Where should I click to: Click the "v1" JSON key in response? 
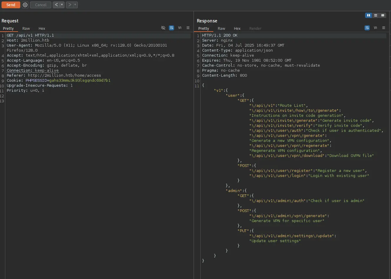click(219, 91)
